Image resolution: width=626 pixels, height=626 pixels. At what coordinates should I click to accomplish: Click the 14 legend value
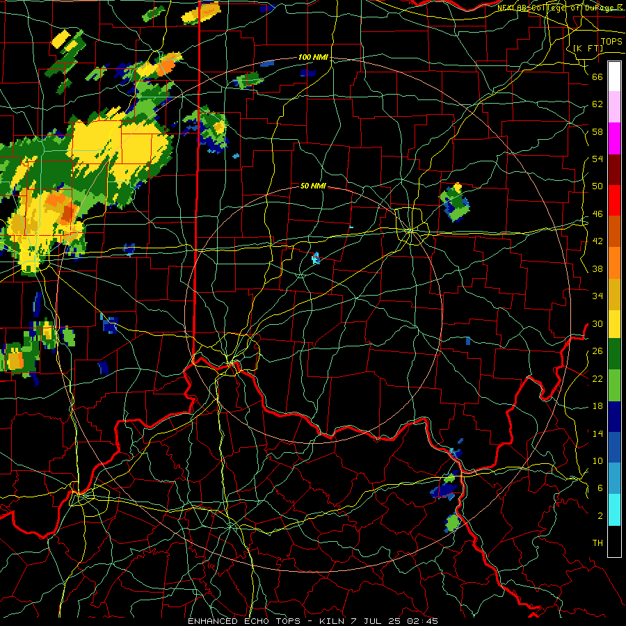[597, 433]
